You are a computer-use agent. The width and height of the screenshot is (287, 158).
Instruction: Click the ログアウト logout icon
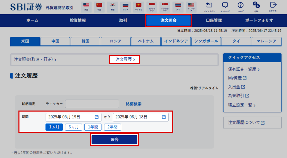[x=273, y=5]
